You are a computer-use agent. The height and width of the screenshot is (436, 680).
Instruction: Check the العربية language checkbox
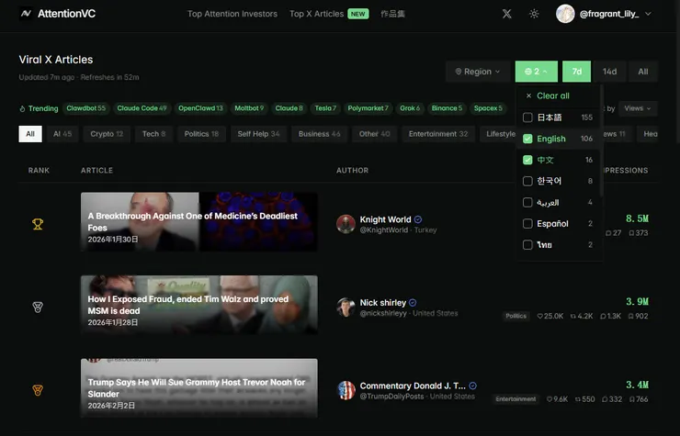[527, 203]
